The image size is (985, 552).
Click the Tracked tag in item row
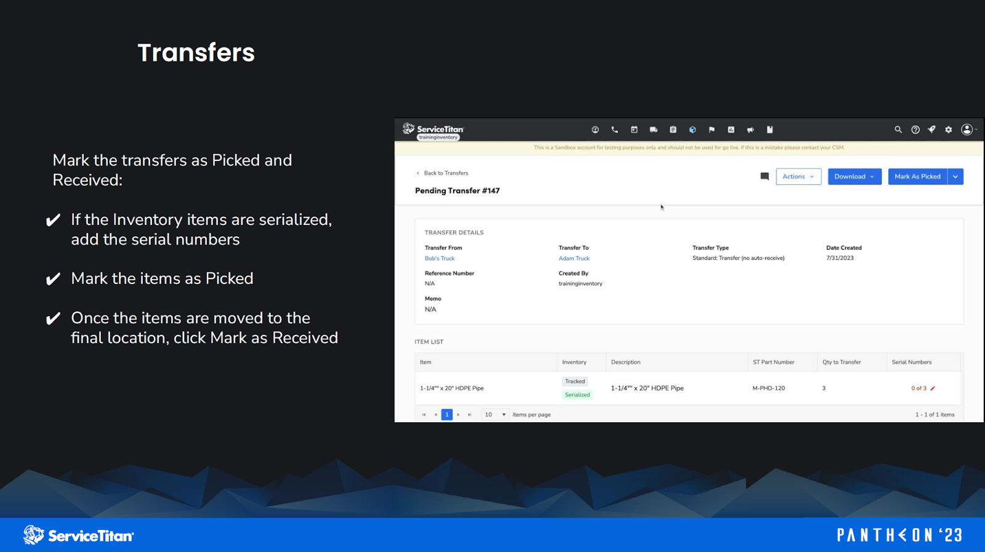575,382
